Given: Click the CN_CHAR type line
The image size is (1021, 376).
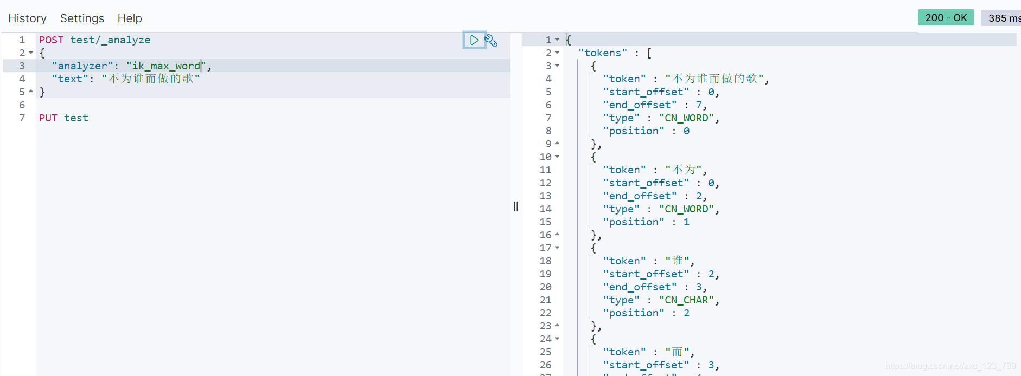Looking at the screenshot, I should click(x=661, y=300).
